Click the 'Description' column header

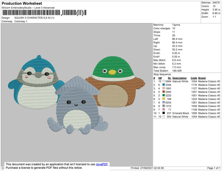pos(179,78)
